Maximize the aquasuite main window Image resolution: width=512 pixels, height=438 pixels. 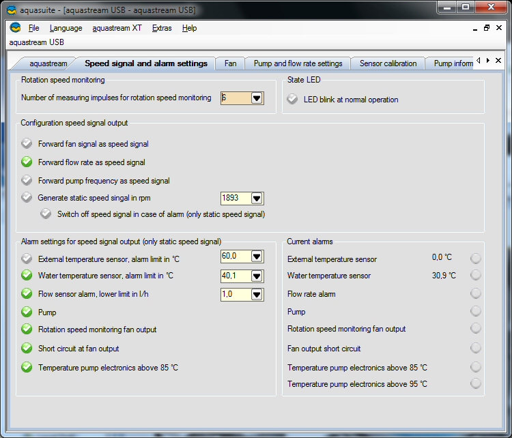[x=466, y=8]
